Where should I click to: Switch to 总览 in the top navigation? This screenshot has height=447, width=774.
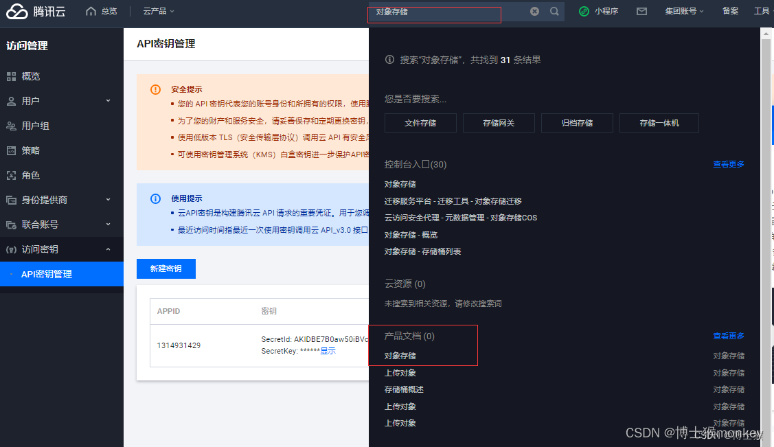point(106,11)
